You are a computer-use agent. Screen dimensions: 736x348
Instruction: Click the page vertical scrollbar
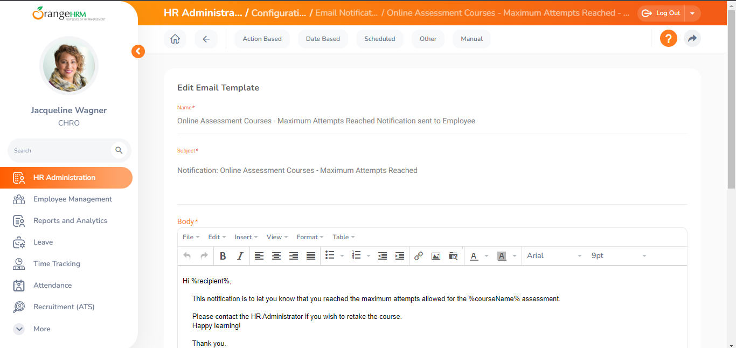pyautogui.click(x=731, y=100)
